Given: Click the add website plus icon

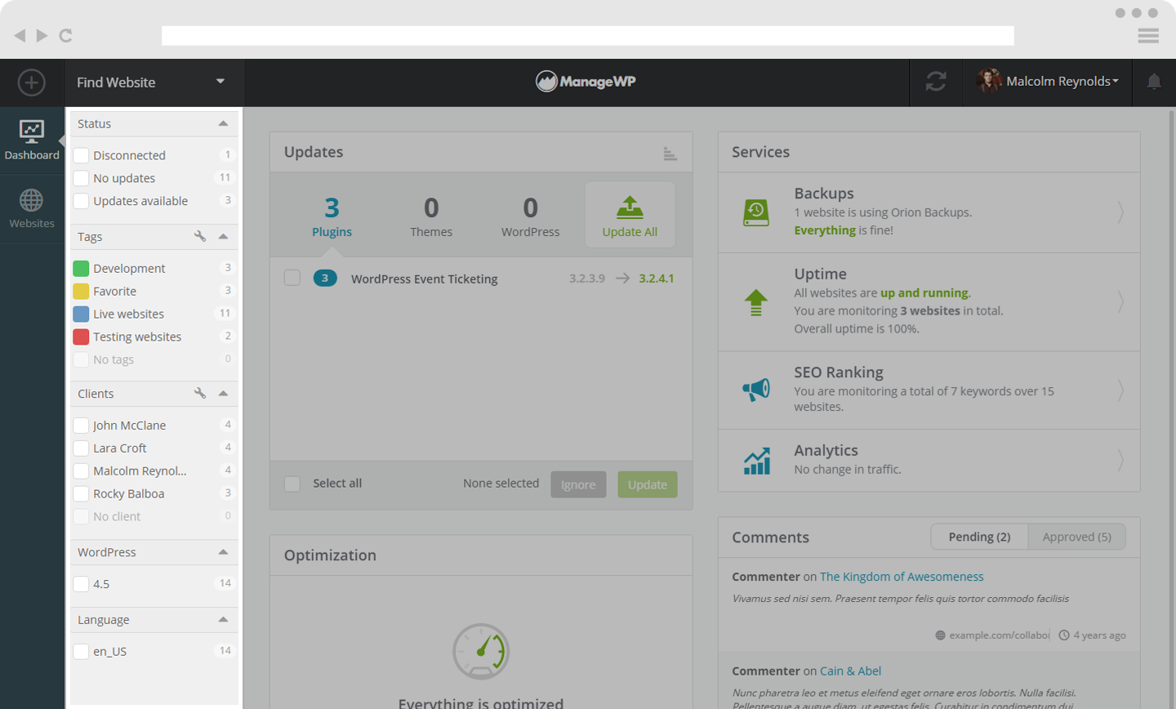Looking at the screenshot, I should click(x=31, y=82).
